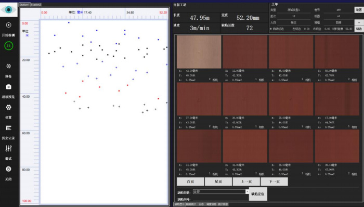Open the 设置 gear icon in sidebar
This screenshot has height=207, width=364.
pos(9,107)
